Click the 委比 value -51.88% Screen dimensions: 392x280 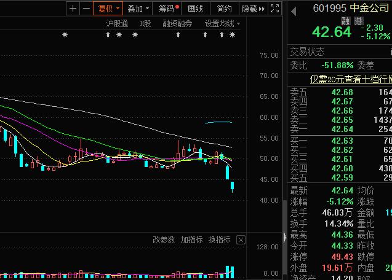(337, 65)
